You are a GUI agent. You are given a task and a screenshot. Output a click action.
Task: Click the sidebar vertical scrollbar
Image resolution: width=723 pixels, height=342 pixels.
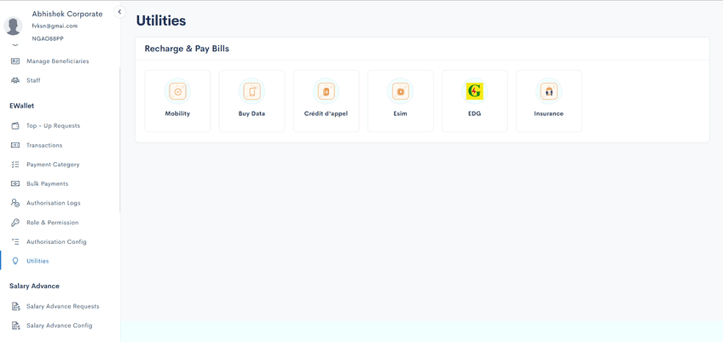(119, 140)
